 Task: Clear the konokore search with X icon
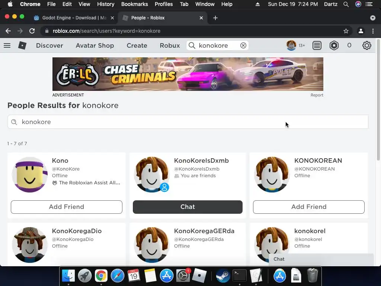pyautogui.click(x=243, y=45)
